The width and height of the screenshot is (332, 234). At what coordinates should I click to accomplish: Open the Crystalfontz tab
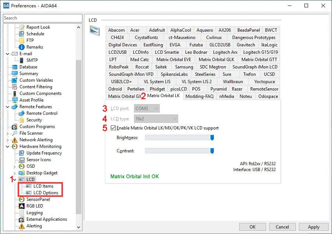pyautogui.click(x=146, y=38)
